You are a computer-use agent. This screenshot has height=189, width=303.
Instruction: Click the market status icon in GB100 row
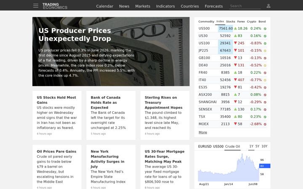point(265,58)
